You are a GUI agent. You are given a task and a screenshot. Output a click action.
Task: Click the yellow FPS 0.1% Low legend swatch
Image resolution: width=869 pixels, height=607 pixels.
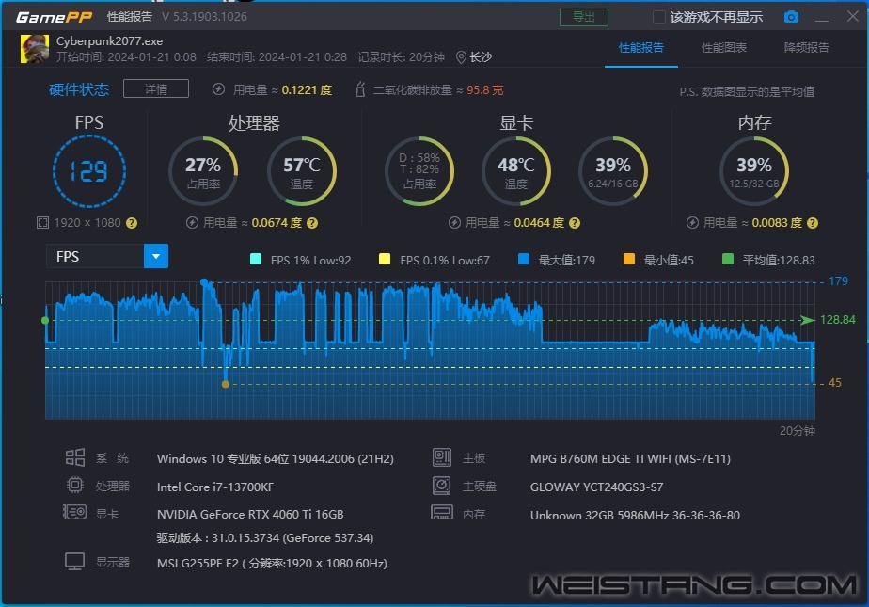click(384, 259)
